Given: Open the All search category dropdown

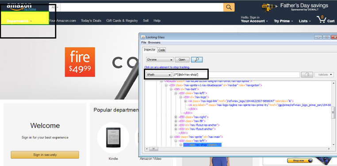Looking at the screenshot, I should [54, 8].
